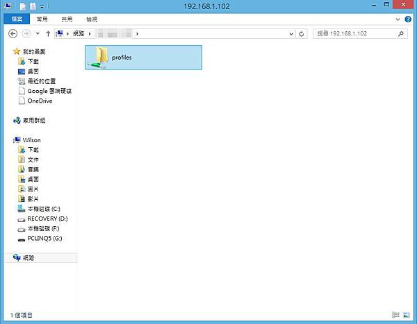This screenshot has height=324, width=417.
Task: Click the star icon beside 我的最愛
Action: point(17,51)
